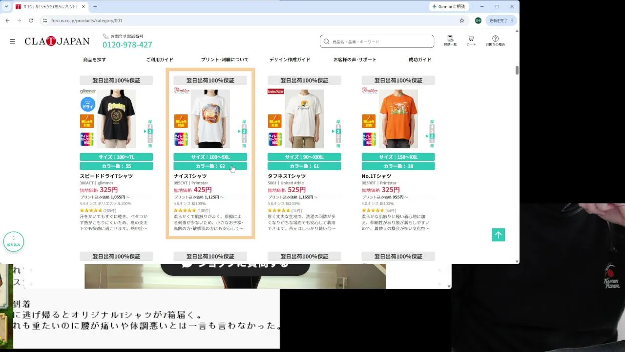Call the 0120-978-427 phone number link
625x352 pixels.
(127, 45)
